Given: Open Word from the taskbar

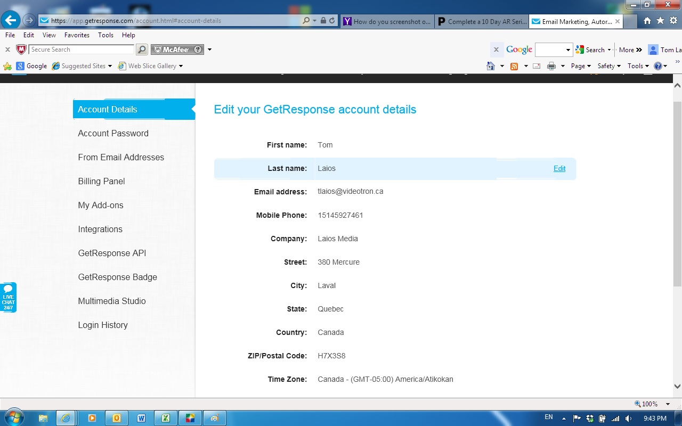Looking at the screenshot, I should (141, 418).
